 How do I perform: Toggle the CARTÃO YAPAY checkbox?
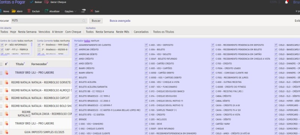pyautogui.click(x=213, y=124)
